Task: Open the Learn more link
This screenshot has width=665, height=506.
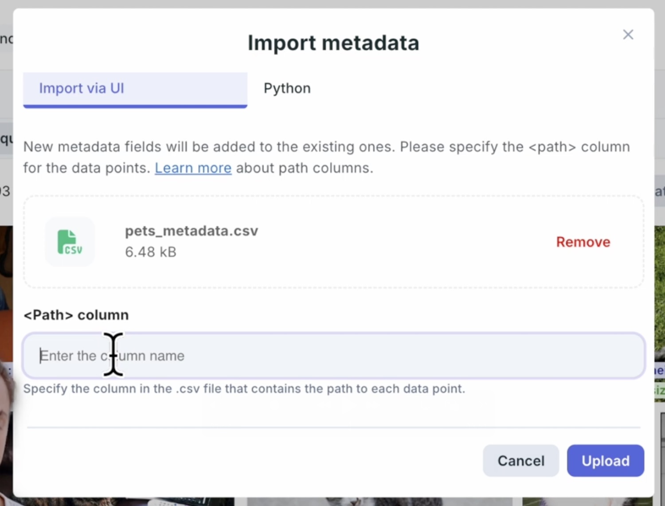Action: point(193,168)
